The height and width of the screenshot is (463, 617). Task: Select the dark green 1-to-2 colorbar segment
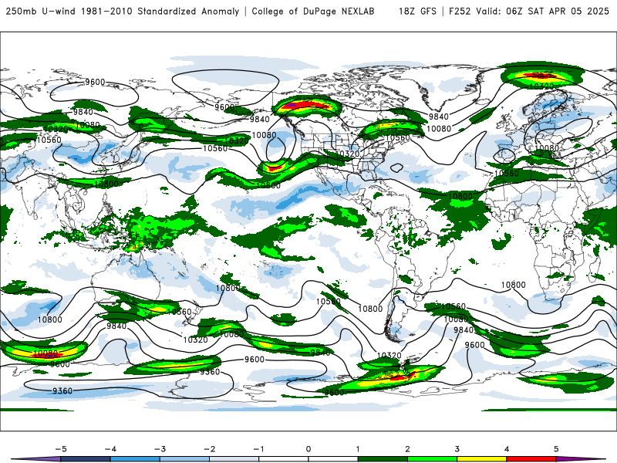(383, 459)
